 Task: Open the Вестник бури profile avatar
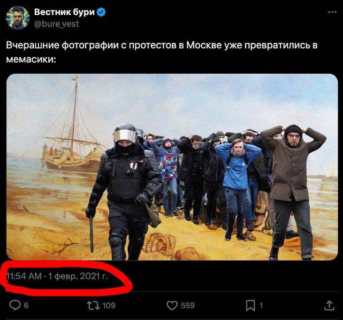[18, 18]
